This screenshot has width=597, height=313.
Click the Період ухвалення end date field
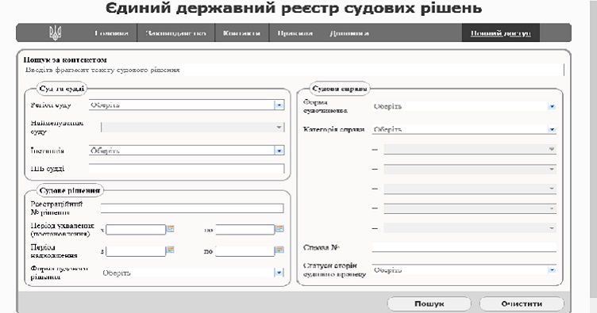pyautogui.click(x=245, y=230)
